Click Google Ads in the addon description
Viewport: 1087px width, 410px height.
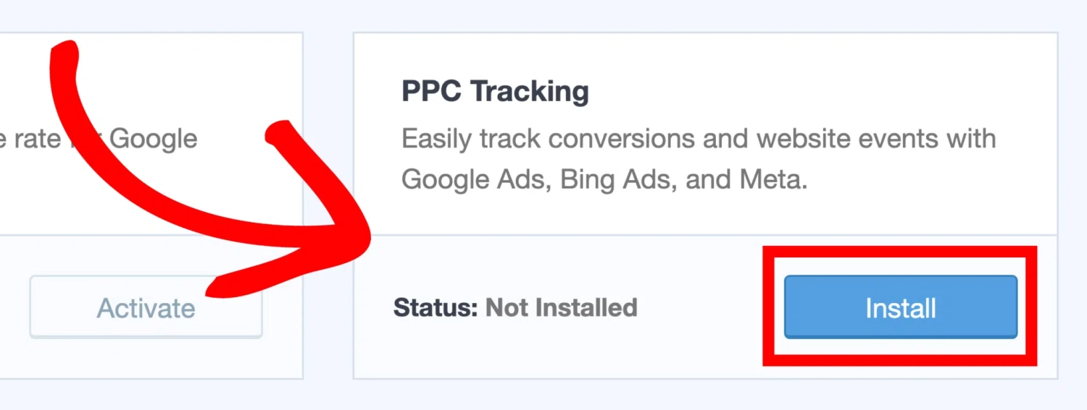pyautogui.click(x=469, y=179)
